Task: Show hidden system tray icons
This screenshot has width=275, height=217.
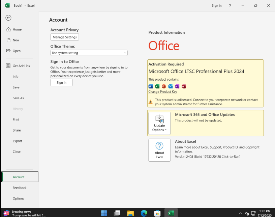Action: click(x=240, y=213)
